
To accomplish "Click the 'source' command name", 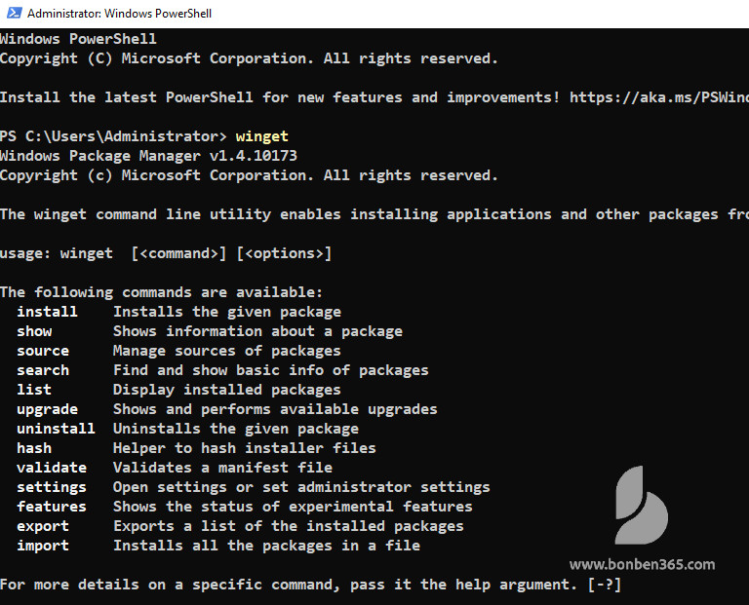I will click(x=43, y=351).
